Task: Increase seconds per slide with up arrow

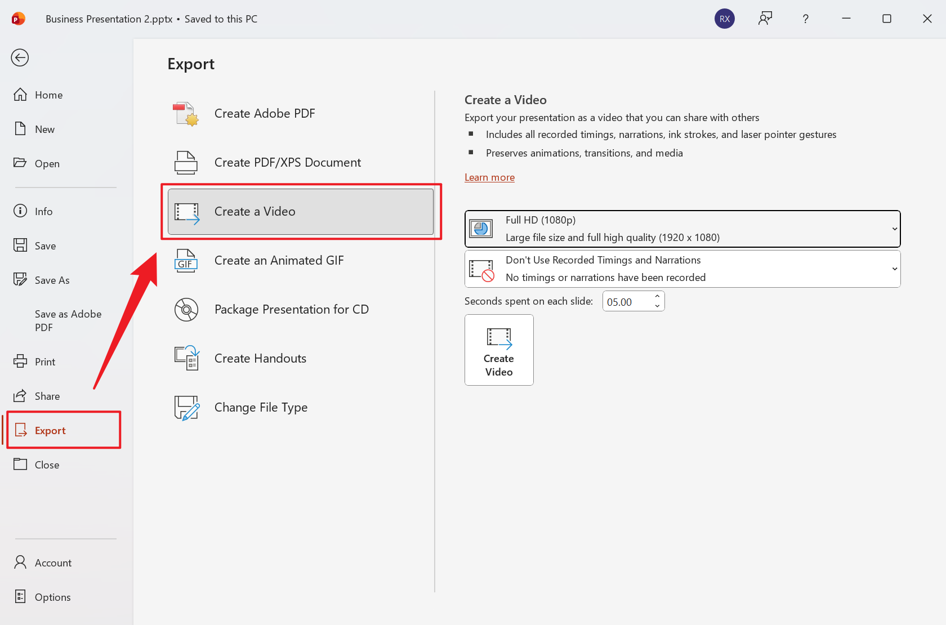Action: click(657, 297)
